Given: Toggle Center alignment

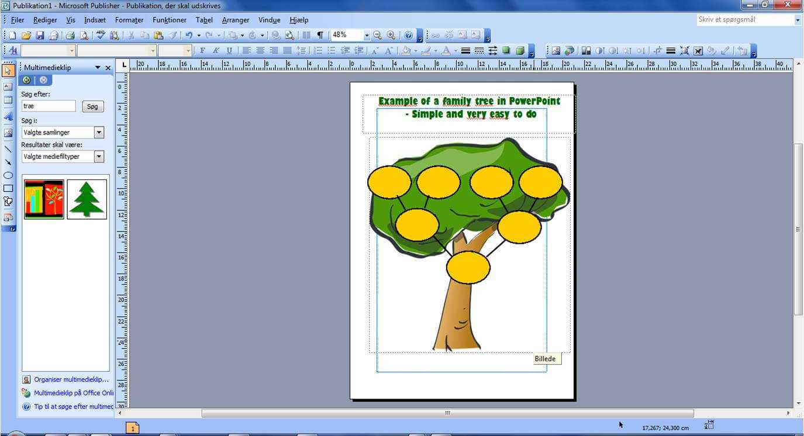Looking at the screenshot, I should pos(260,51).
